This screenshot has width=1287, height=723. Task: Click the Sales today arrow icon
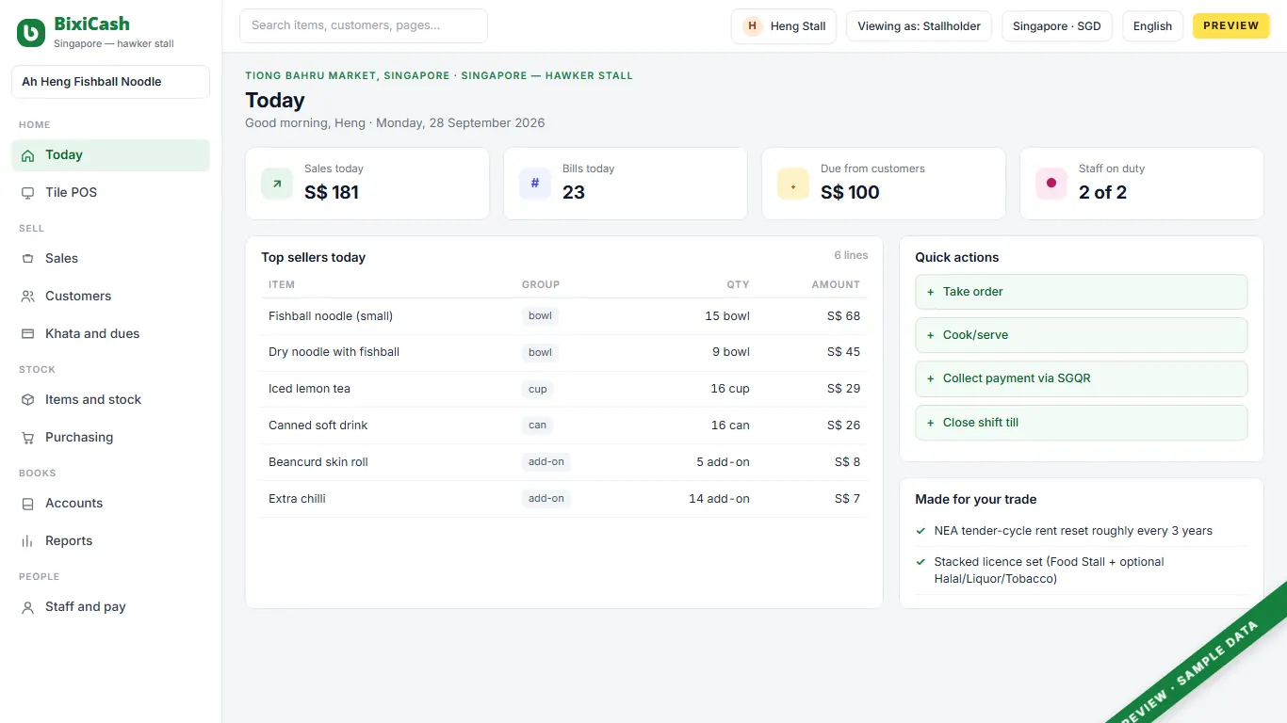(277, 184)
